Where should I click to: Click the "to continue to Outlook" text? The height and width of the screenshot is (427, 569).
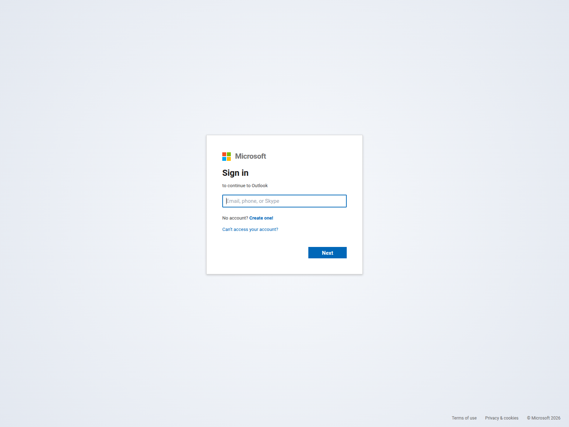point(245,186)
